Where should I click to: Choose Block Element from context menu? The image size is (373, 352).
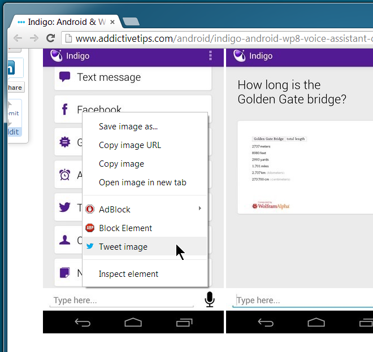[x=145, y=228]
